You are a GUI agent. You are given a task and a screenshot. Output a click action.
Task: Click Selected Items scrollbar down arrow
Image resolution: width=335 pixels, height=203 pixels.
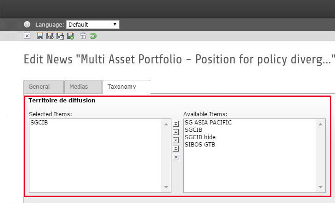pyautogui.click(x=166, y=187)
